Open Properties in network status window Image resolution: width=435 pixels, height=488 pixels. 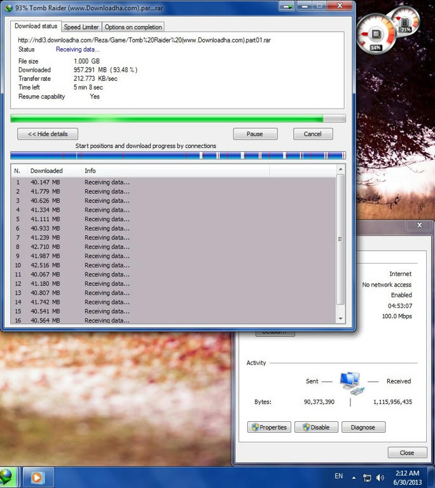tap(269, 427)
